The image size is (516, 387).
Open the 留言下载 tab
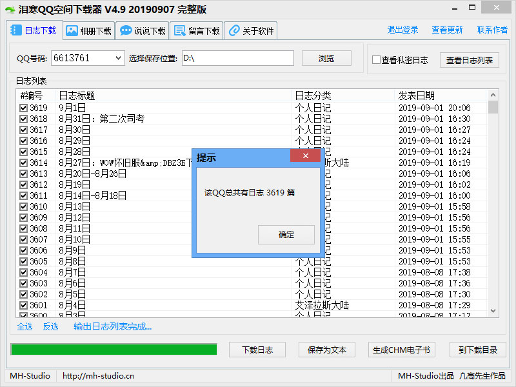click(x=197, y=31)
